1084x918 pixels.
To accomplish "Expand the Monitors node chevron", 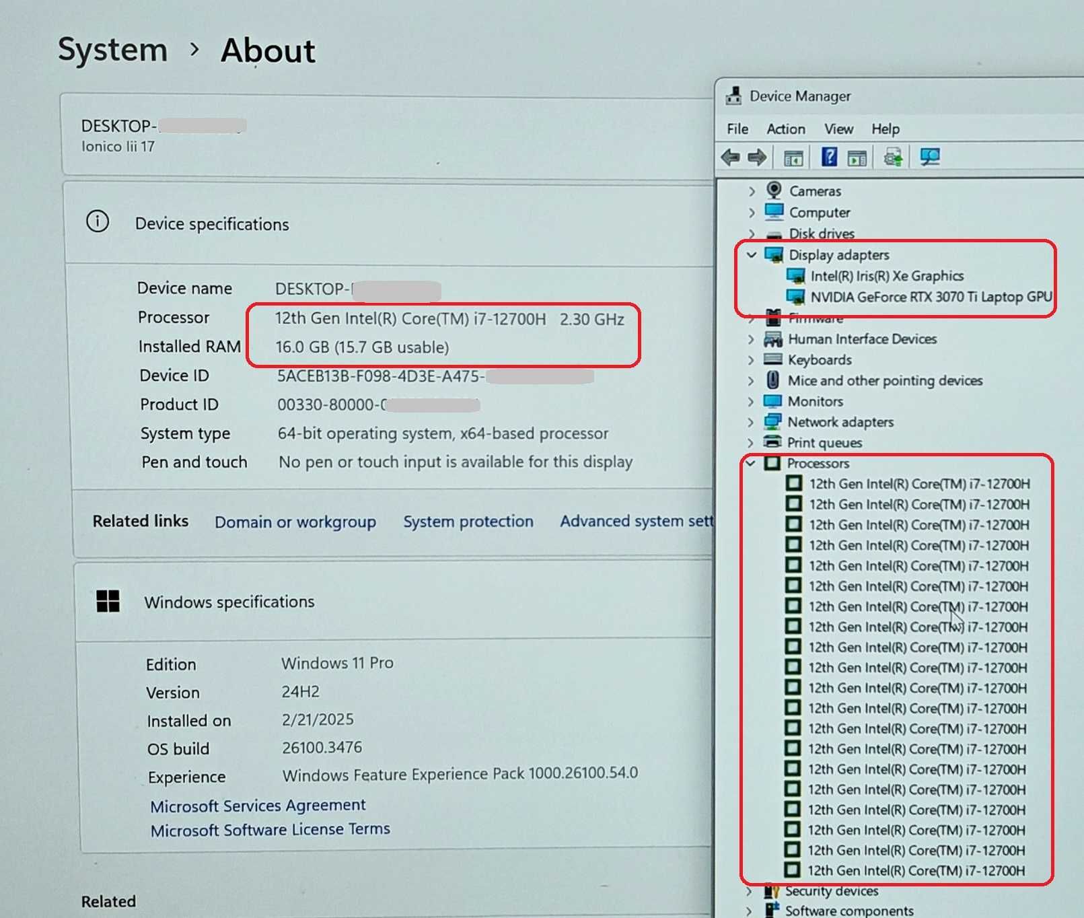I will click(751, 402).
